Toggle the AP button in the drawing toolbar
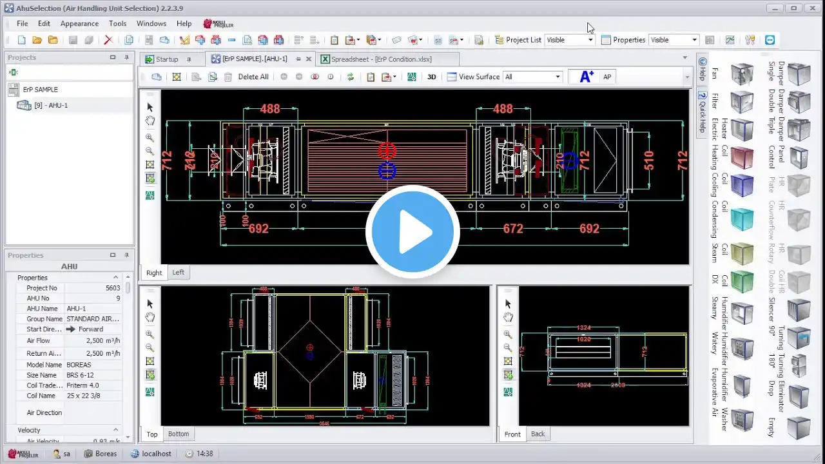The image size is (825, 464). 607,77
